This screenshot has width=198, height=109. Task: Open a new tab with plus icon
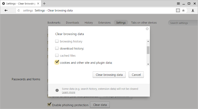pyautogui.click(x=44, y=4)
